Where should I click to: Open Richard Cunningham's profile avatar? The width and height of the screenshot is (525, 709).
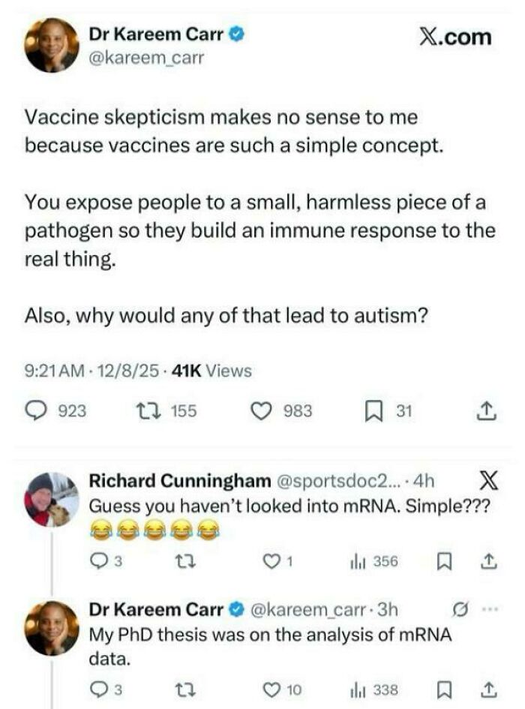[x=49, y=498]
